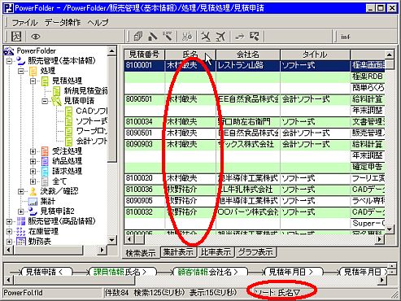Switch to the グラフ表示 tab

tap(255, 252)
